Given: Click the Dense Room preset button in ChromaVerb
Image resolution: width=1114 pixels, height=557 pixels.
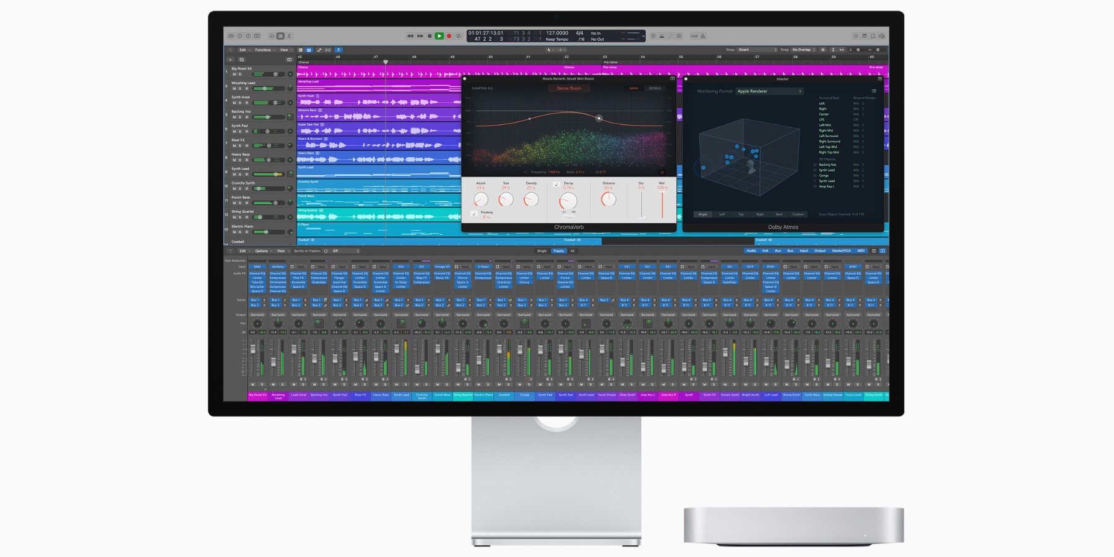Looking at the screenshot, I should point(569,89).
